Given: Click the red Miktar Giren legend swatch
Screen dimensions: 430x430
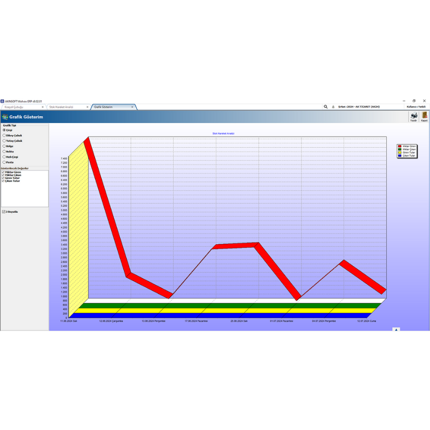Looking at the screenshot, I should [400, 147].
